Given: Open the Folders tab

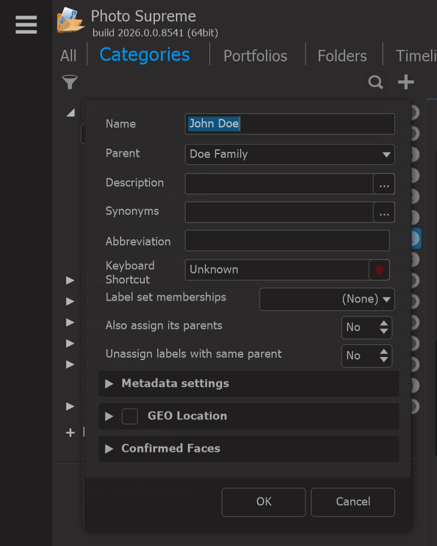Looking at the screenshot, I should pyautogui.click(x=342, y=56).
